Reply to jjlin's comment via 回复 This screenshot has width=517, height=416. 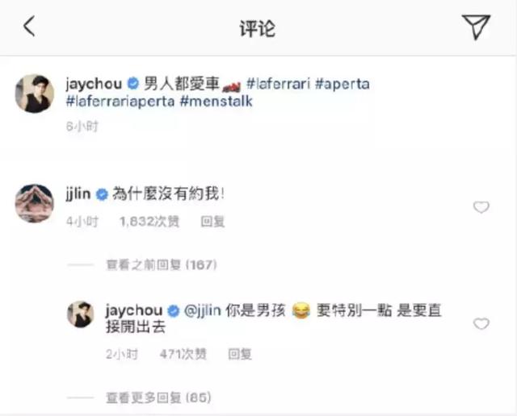(x=212, y=222)
